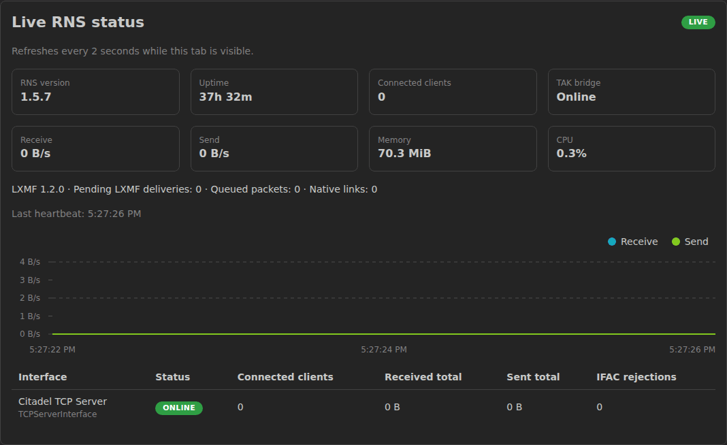Click the "4 B/s" chart axis label
Image resolution: width=727 pixels, height=445 pixels.
pyautogui.click(x=30, y=262)
